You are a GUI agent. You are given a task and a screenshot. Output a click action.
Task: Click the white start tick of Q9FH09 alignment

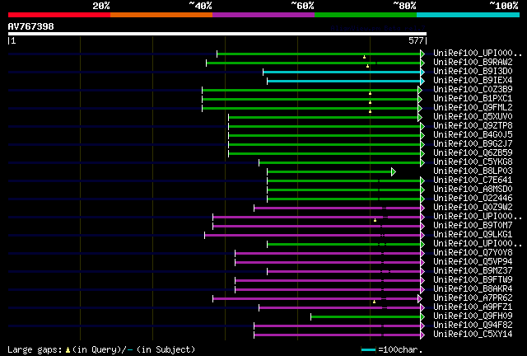coord(311,317)
